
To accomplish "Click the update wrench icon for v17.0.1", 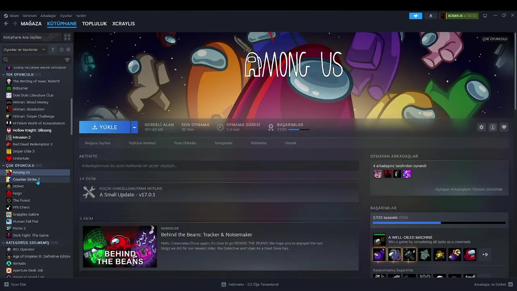I will [89, 192].
